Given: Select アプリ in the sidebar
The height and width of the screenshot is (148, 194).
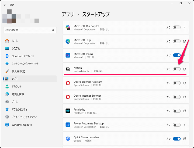Looking at the screenshot, I should click(x=30, y=79).
